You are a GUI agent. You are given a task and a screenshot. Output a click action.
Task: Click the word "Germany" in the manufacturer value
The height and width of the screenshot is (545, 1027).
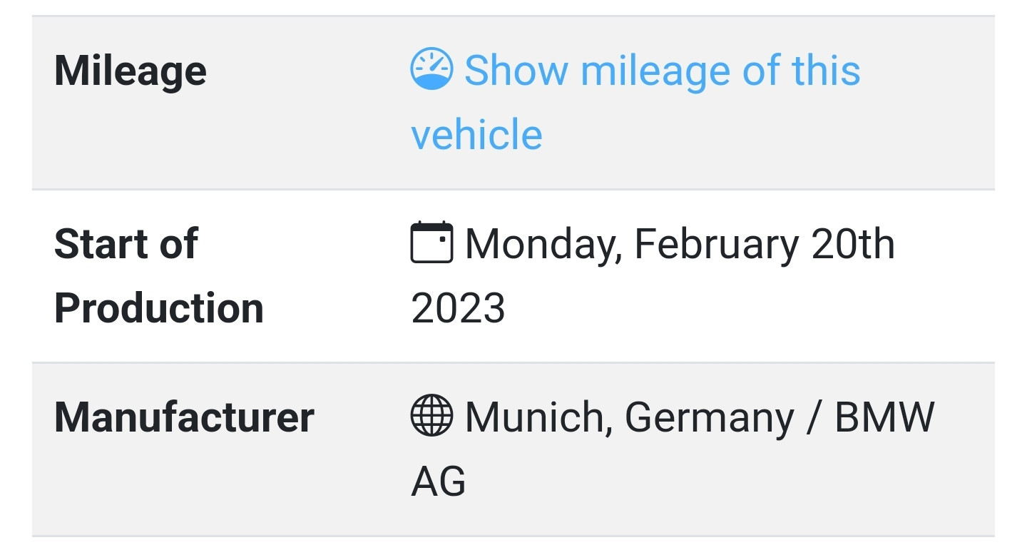[709, 417]
